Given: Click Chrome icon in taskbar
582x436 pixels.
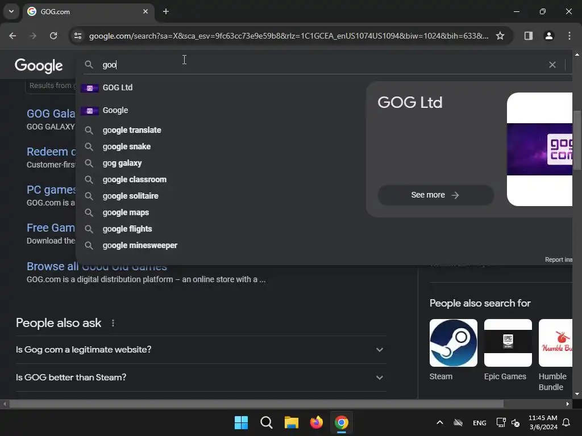Looking at the screenshot, I should click(342, 422).
